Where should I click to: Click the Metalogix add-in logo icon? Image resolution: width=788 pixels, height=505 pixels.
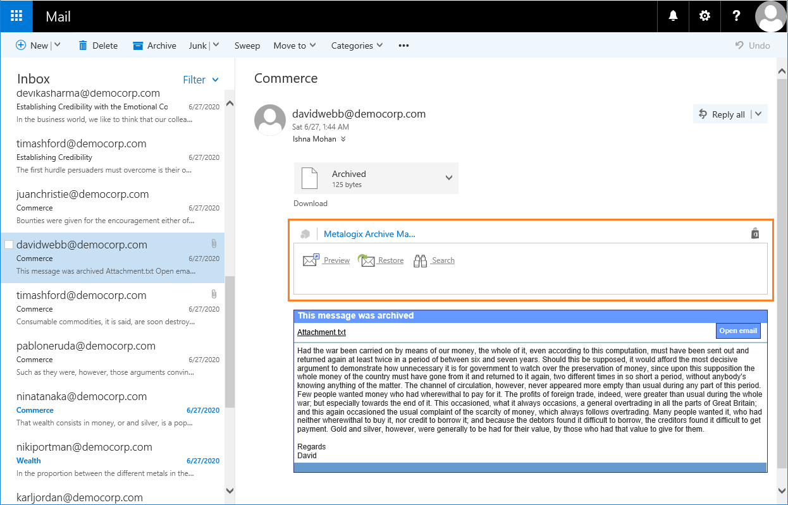click(x=305, y=234)
